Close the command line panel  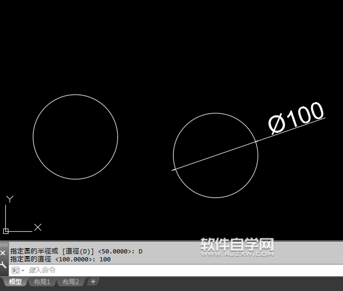pyautogui.click(x=3, y=253)
